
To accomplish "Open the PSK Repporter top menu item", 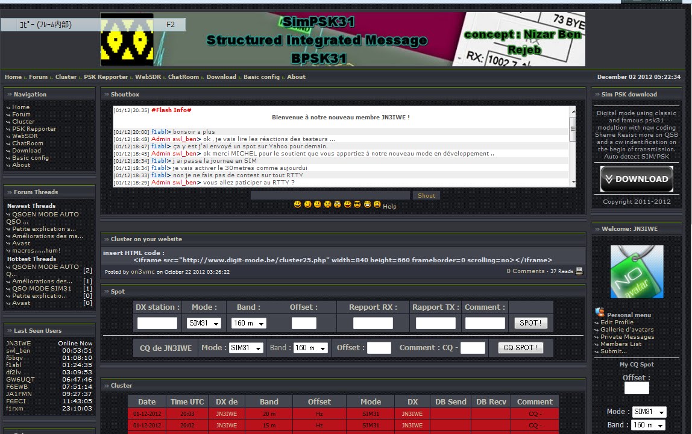I will (106, 77).
